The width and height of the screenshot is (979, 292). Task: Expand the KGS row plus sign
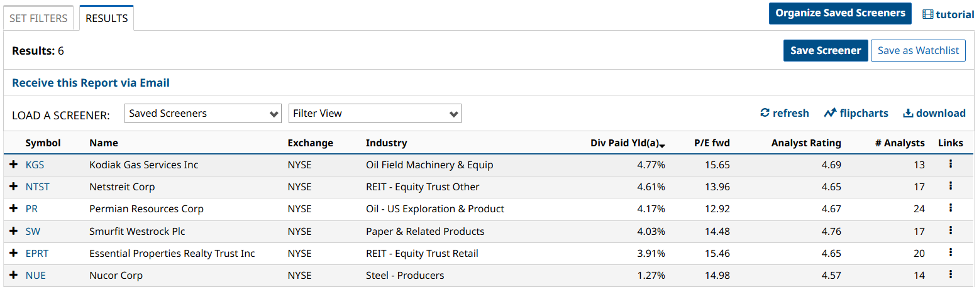14,165
